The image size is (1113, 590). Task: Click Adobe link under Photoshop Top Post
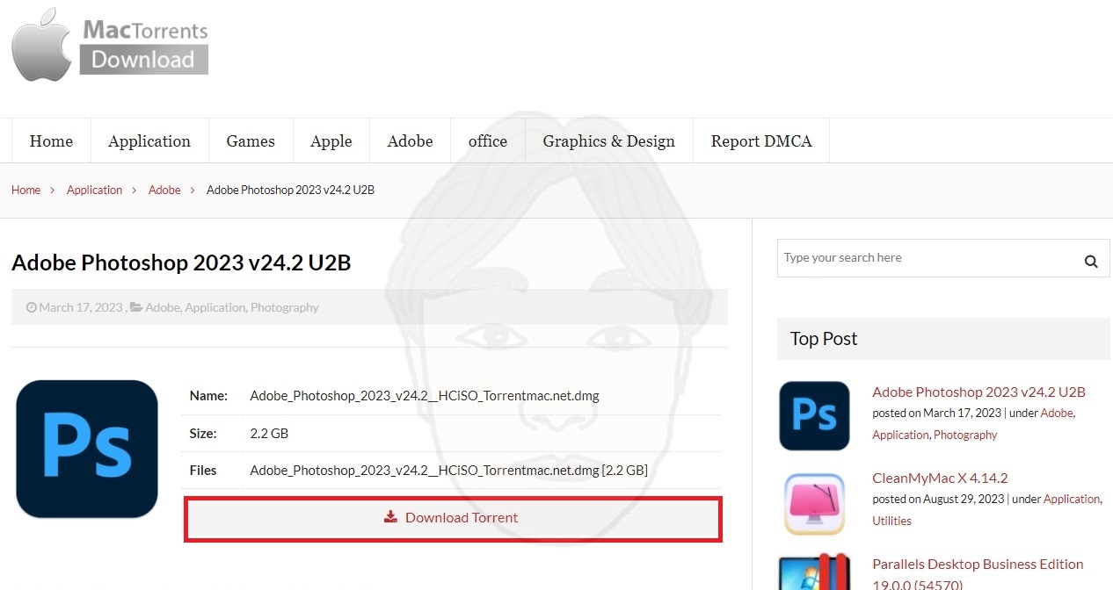tap(1057, 413)
